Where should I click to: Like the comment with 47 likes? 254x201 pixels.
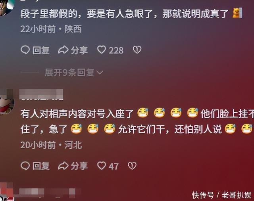coord(102,166)
